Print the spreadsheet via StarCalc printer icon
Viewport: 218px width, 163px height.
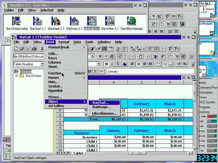click(34, 49)
